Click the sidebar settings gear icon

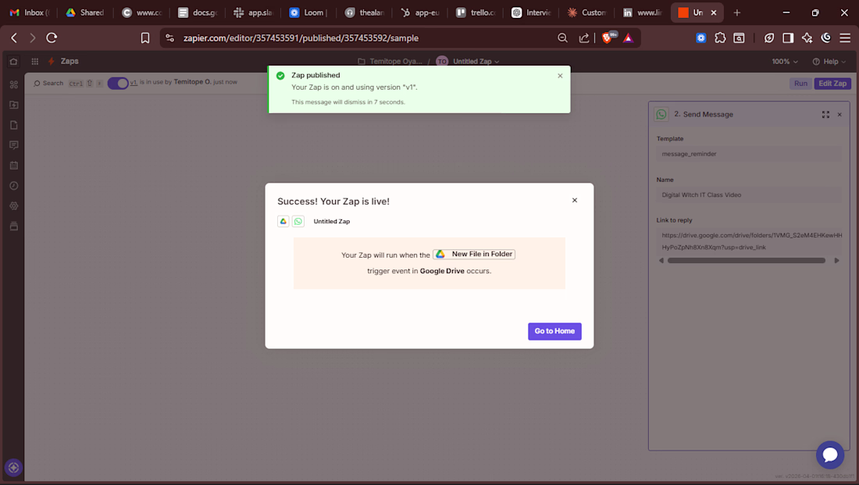tap(14, 206)
